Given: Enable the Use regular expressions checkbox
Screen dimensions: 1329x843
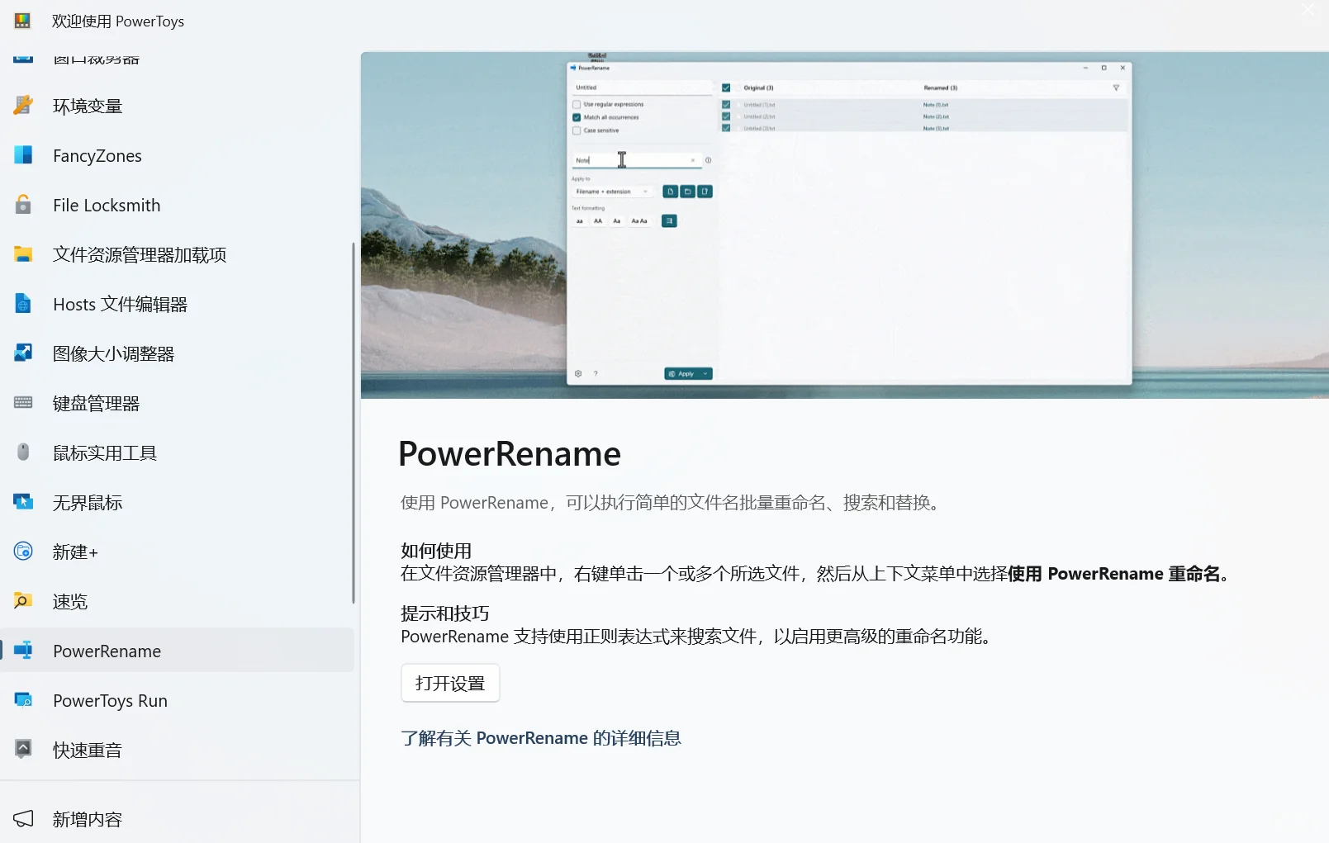Looking at the screenshot, I should (577, 104).
